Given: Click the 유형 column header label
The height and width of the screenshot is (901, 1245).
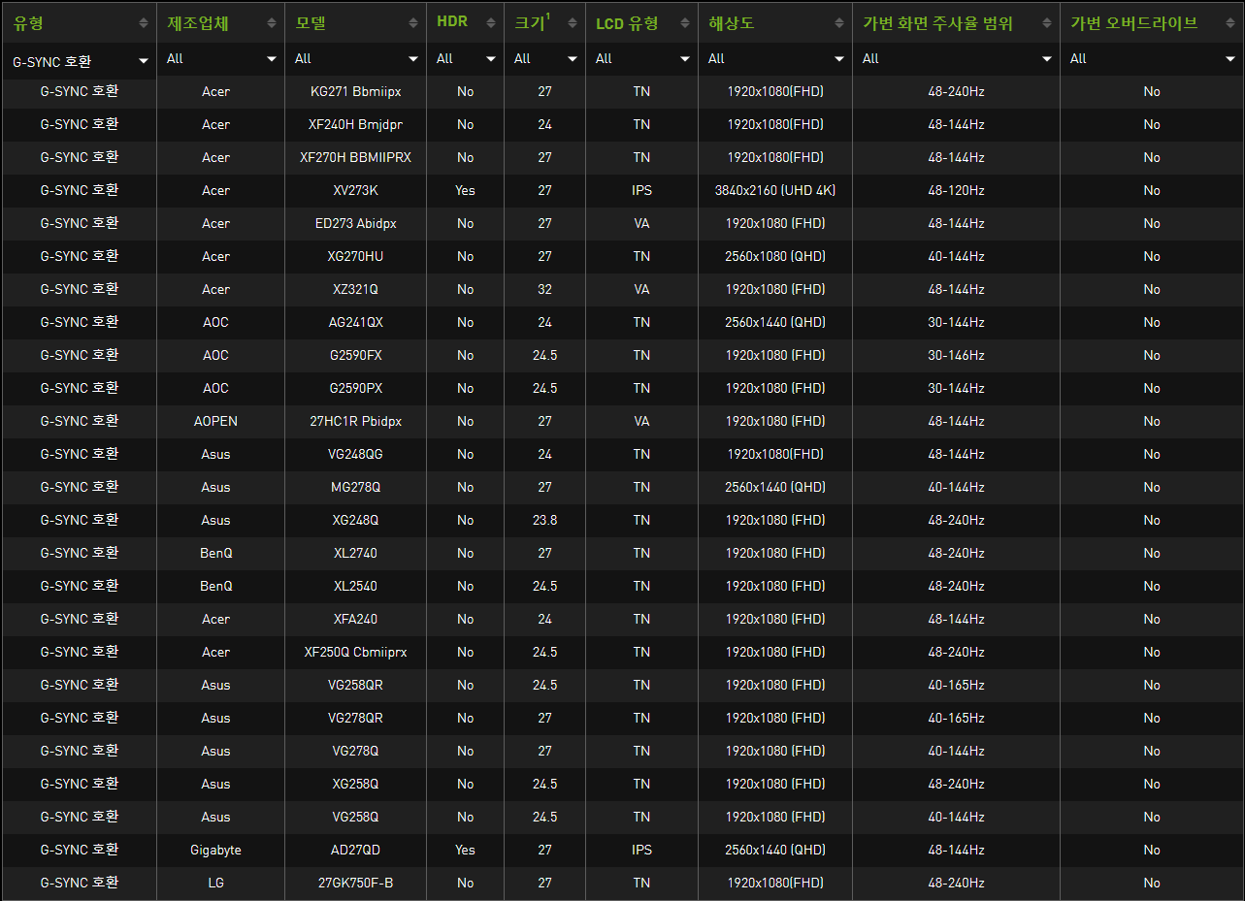Looking at the screenshot, I should pos(28,22).
